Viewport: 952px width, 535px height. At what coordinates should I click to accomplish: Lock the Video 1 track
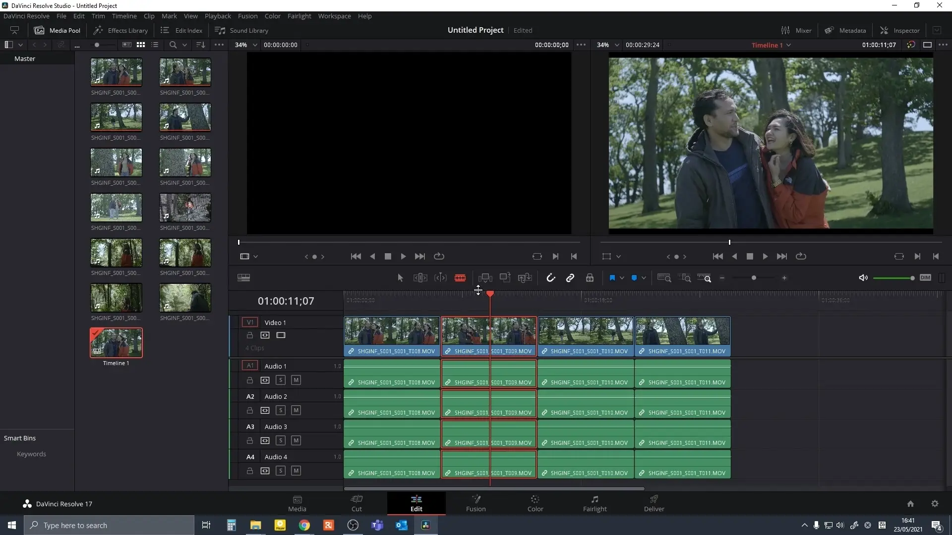click(x=250, y=335)
